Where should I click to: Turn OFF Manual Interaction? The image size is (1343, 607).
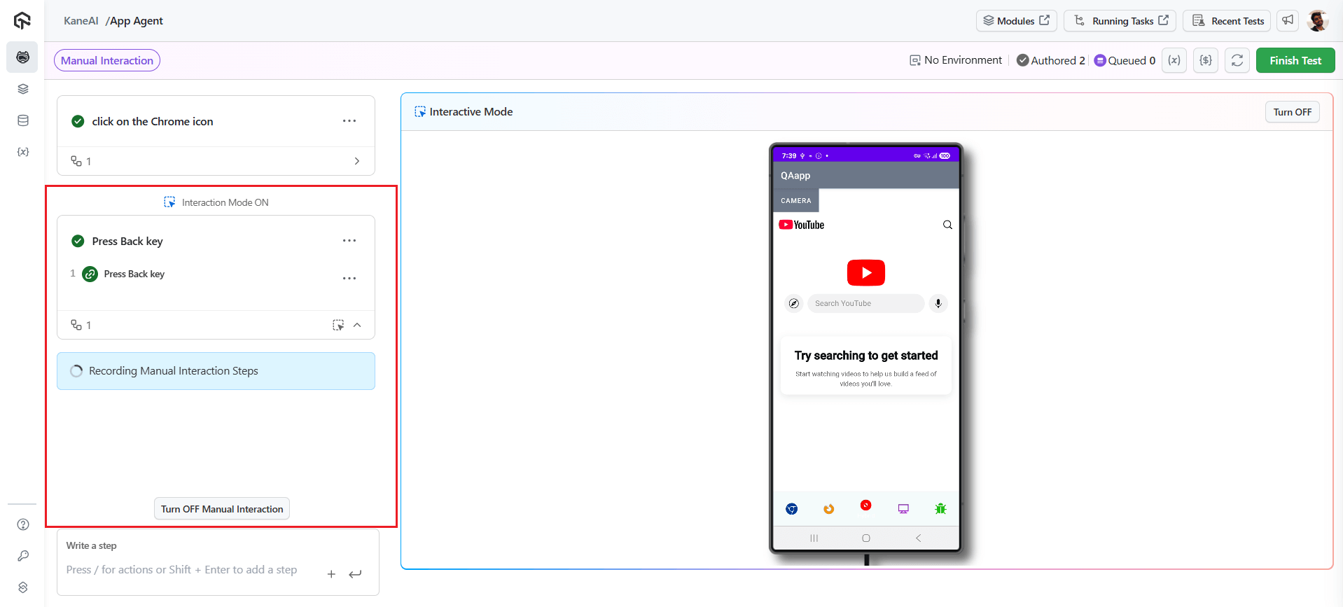point(222,509)
